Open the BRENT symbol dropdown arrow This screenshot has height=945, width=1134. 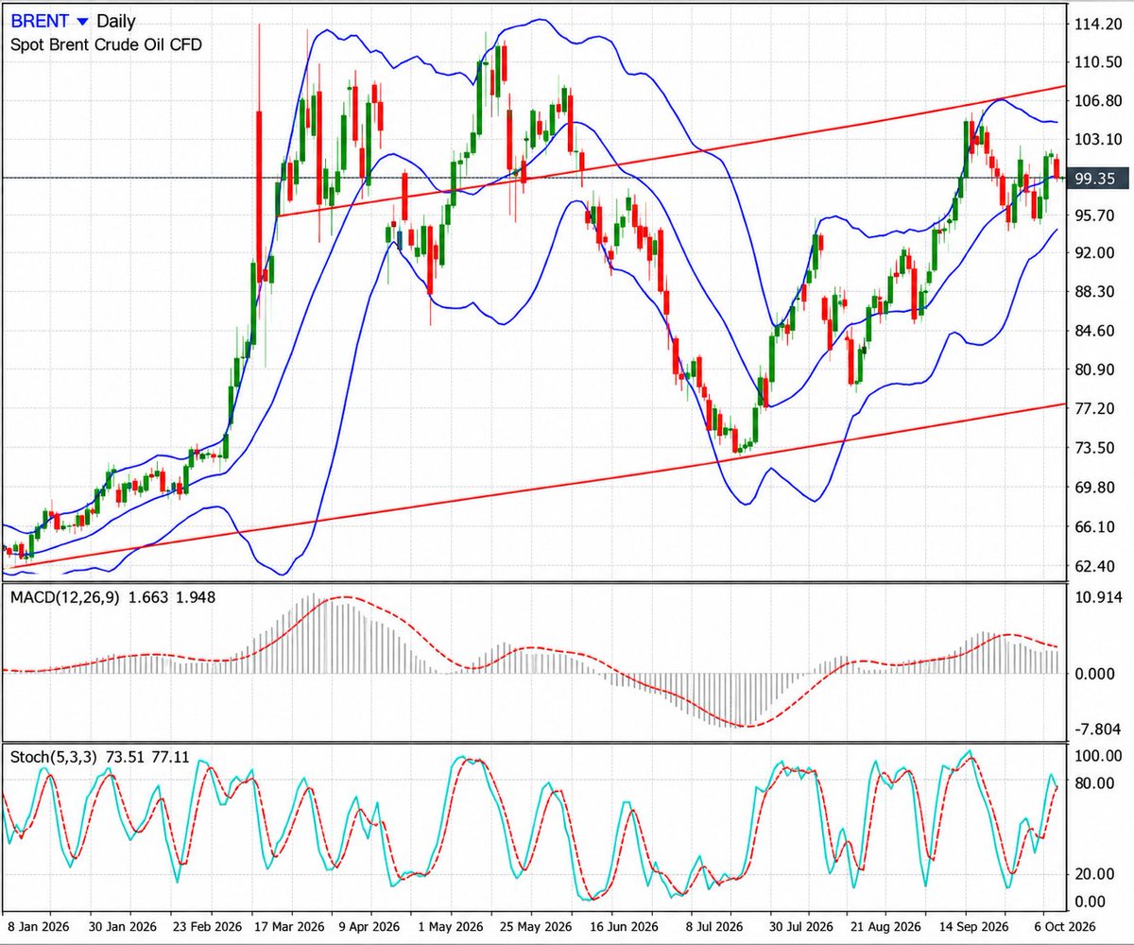(x=83, y=21)
